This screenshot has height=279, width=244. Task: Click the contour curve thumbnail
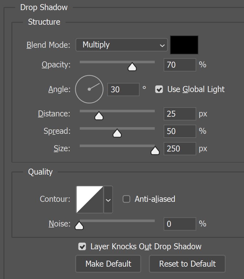point(90,199)
